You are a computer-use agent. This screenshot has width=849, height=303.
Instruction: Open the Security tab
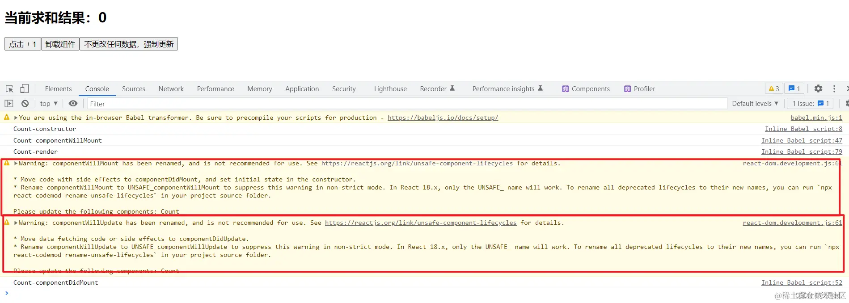pyautogui.click(x=344, y=89)
